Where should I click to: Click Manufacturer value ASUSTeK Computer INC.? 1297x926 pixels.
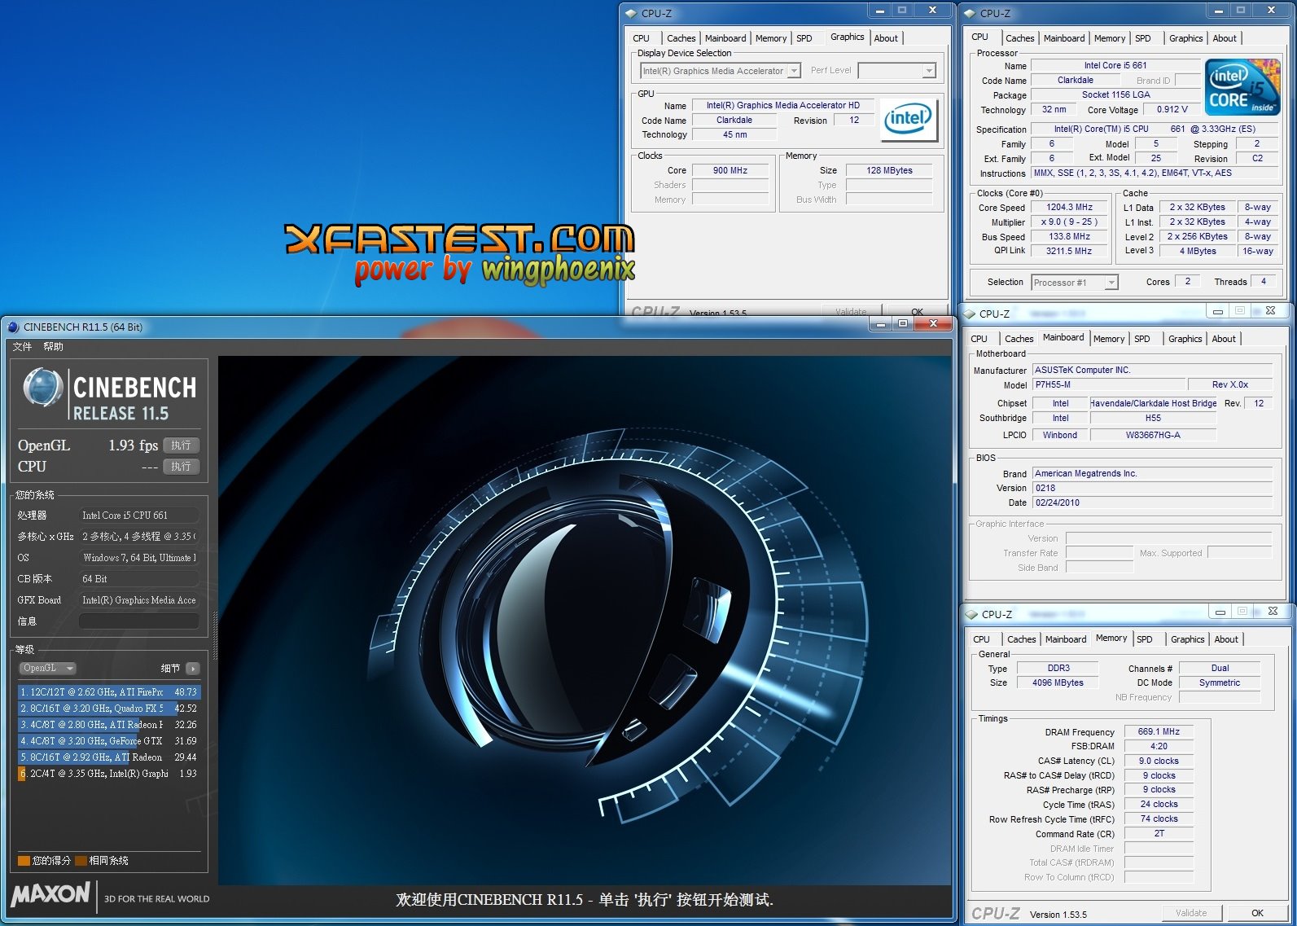pyautogui.click(x=1152, y=371)
